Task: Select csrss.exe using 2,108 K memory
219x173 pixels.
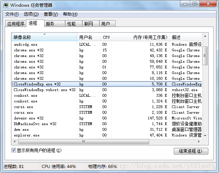Action: tap(107, 112)
